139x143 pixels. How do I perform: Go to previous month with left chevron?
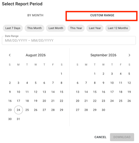10,55
